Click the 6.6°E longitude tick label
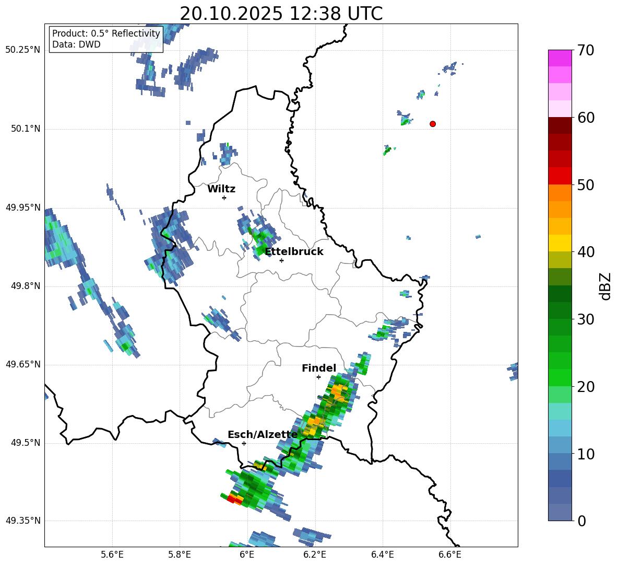The width and height of the screenshot is (618, 565). click(x=450, y=555)
